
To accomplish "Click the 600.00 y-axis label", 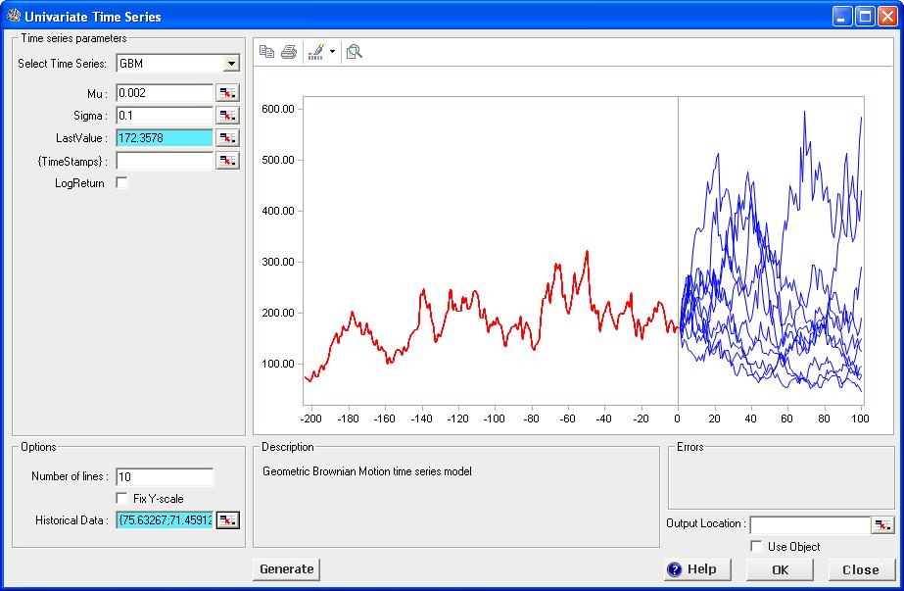I will [x=278, y=109].
